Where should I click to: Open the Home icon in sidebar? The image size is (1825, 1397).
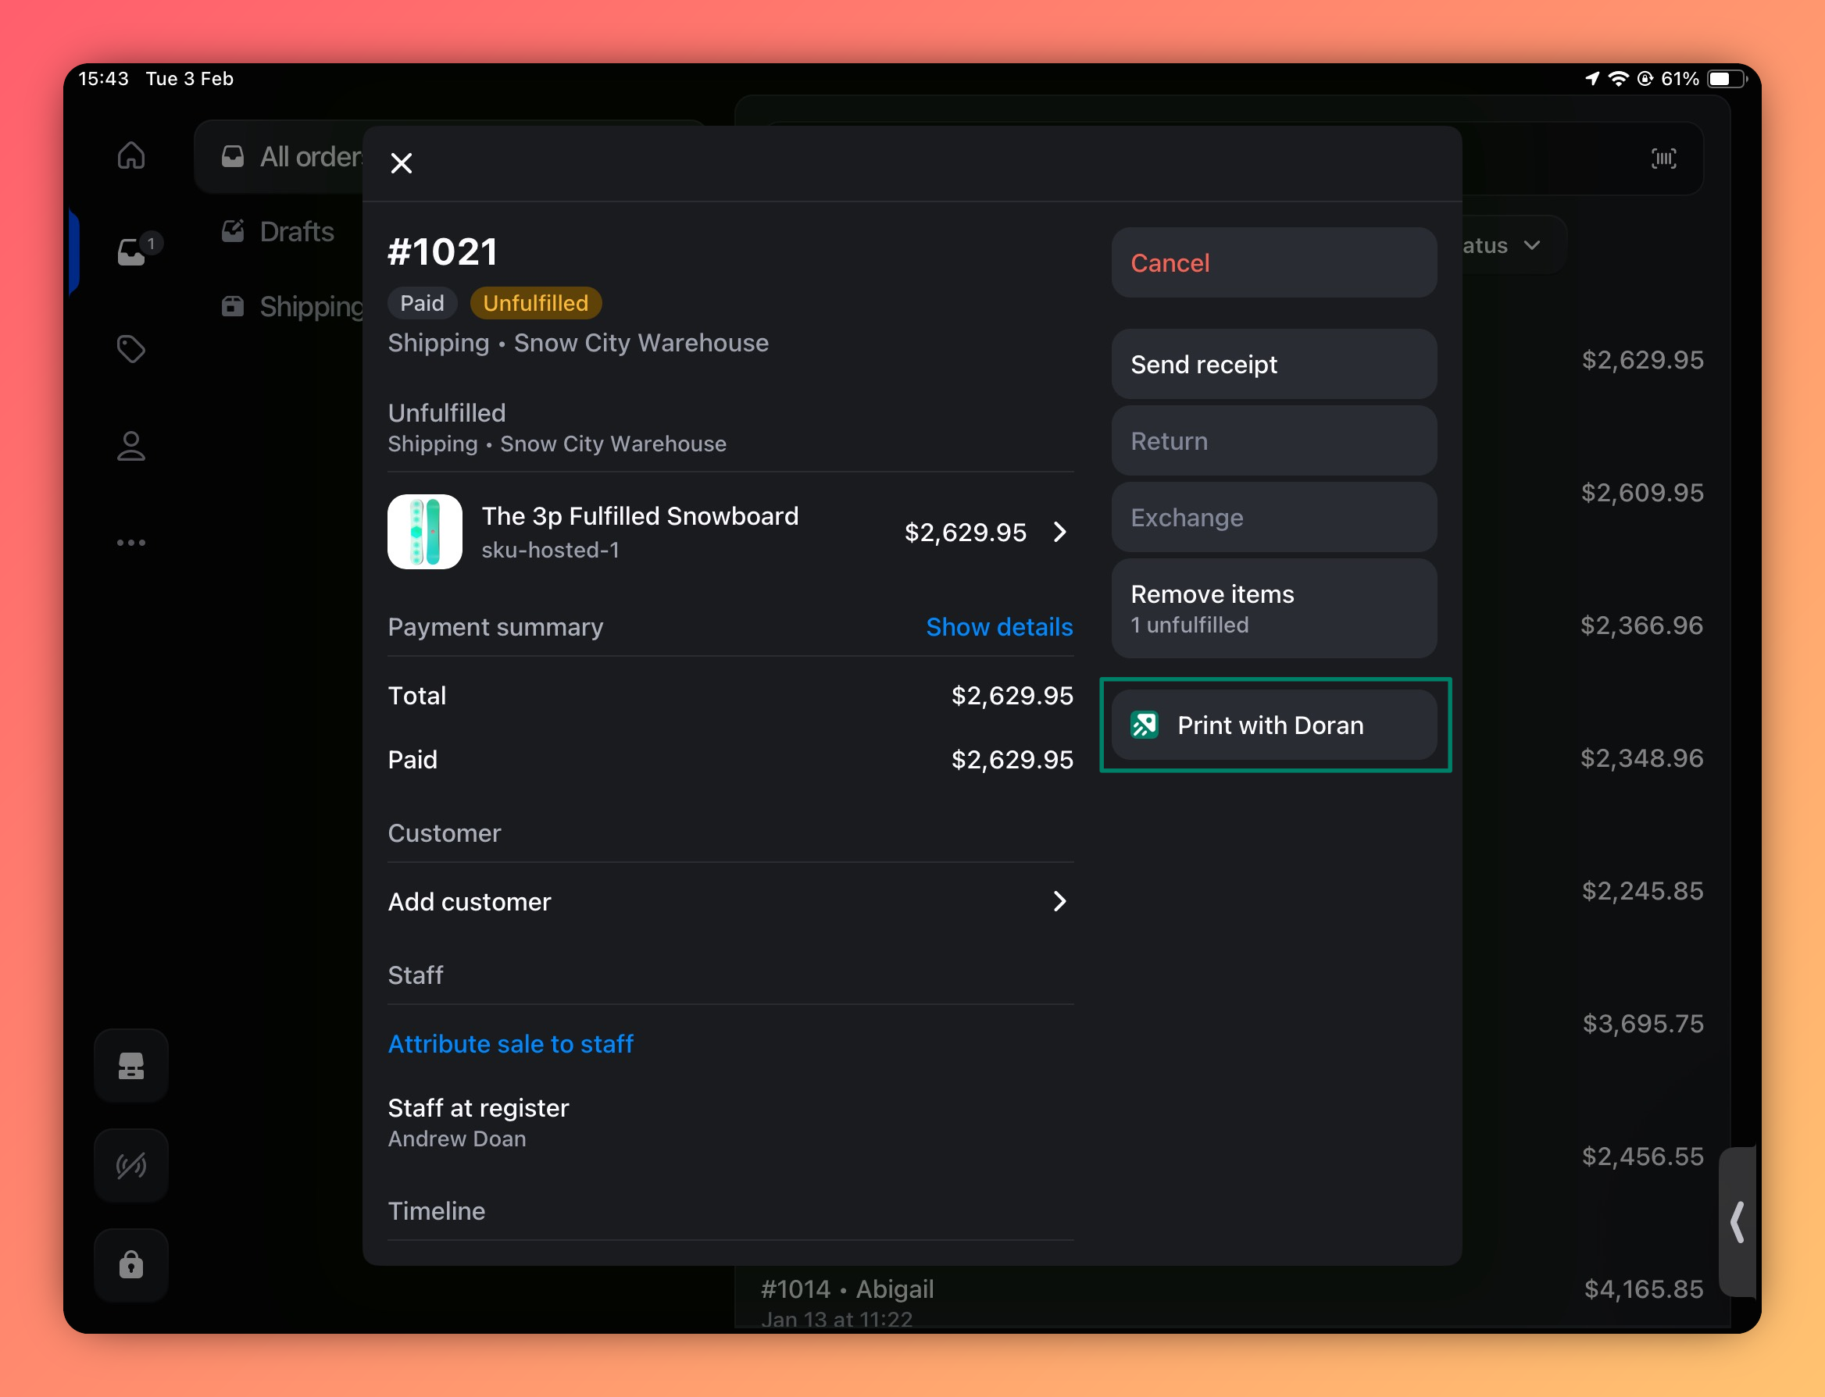[x=130, y=155]
